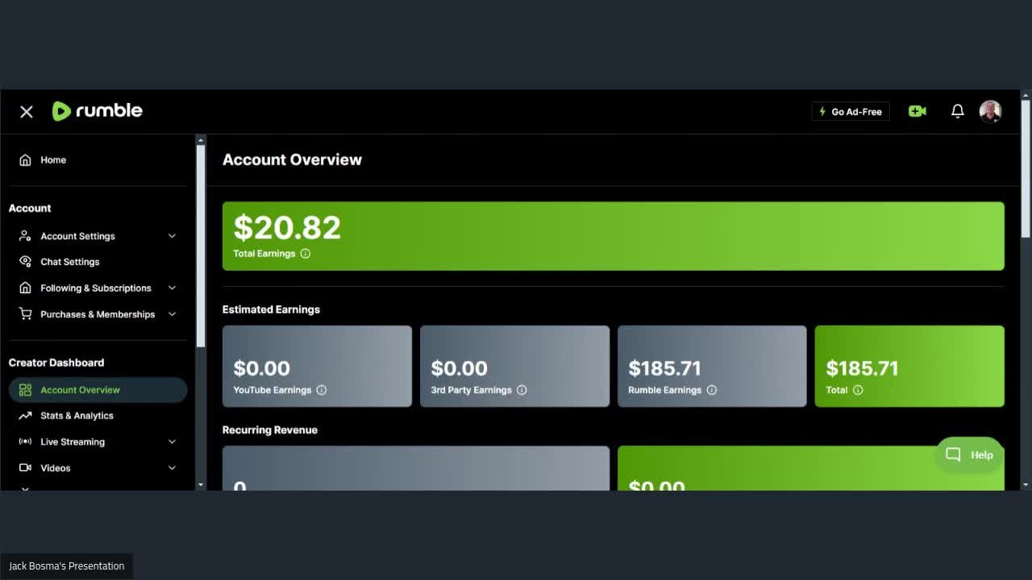Click Videos camera icon in sidebar
Image resolution: width=1032 pixels, height=580 pixels.
pos(25,468)
